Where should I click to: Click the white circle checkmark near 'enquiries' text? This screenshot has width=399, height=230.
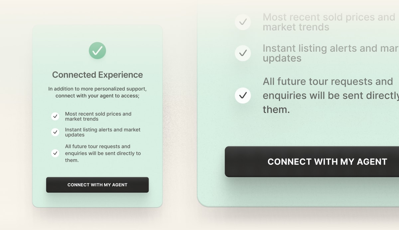(243, 96)
